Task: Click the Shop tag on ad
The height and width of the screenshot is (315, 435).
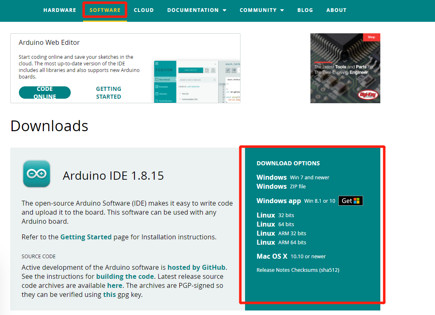Action: (x=371, y=37)
